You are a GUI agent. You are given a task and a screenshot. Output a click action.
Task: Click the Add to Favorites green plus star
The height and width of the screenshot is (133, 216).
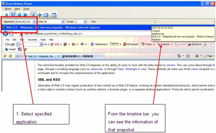click(x=10, y=56)
